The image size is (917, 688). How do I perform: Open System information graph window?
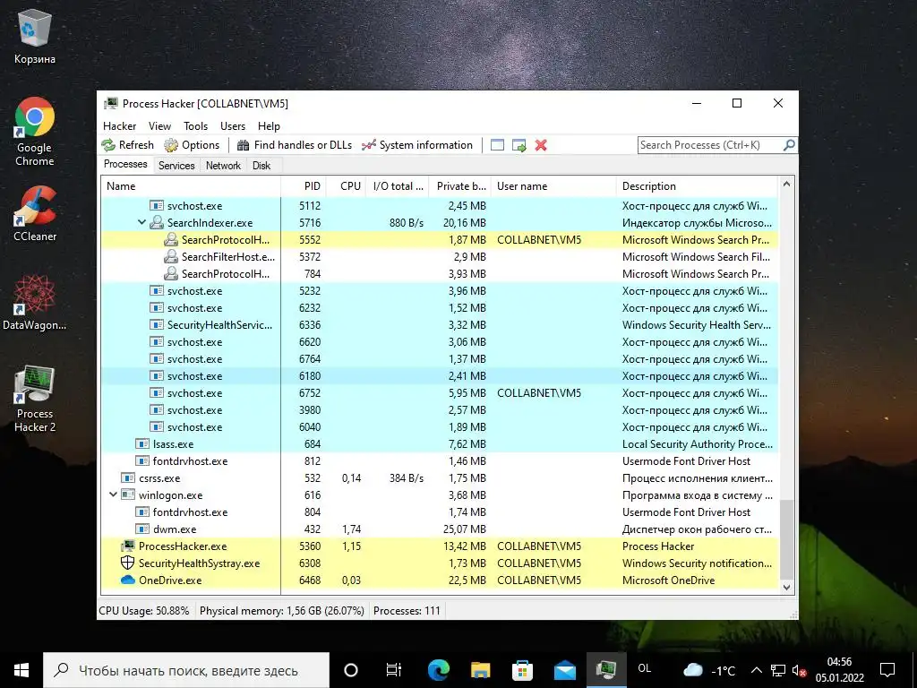pos(417,145)
